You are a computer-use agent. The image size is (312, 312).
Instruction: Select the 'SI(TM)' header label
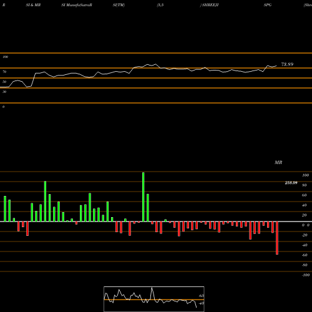tap(119, 5)
